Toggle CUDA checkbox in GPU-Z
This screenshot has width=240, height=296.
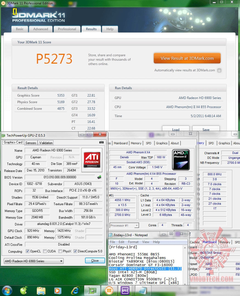click(x=45, y=251)
